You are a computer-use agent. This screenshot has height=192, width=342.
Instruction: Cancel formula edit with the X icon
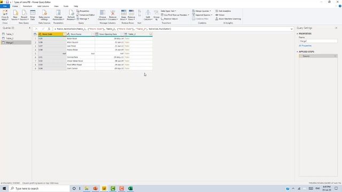pyautogui.click(x=36, y=29)
